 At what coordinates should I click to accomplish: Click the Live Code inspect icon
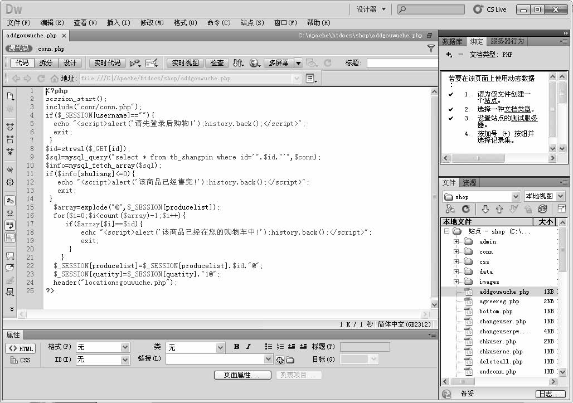pyautogui.click(x=135, y=63)
